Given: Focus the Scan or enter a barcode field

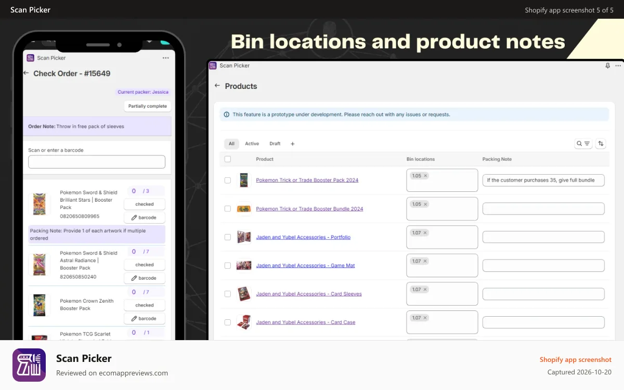Looking at the screenshot, I should pos(97,162).
